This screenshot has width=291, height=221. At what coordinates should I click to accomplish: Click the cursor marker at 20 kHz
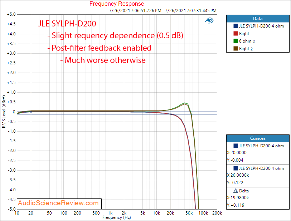pyautogui.click(x=171, y=114)
